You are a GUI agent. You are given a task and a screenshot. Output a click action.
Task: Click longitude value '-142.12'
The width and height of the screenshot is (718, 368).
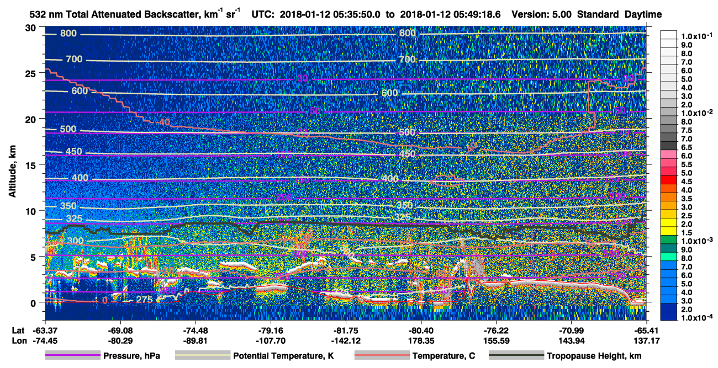[x=346, y=340]
